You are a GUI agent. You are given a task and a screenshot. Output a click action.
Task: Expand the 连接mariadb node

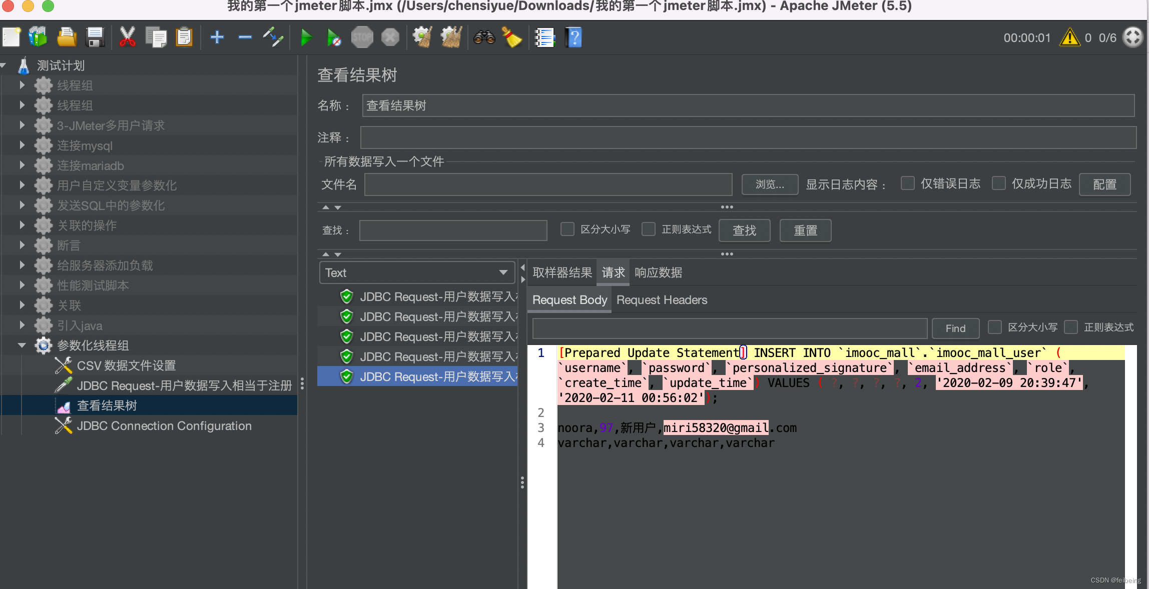coord(22,165)
